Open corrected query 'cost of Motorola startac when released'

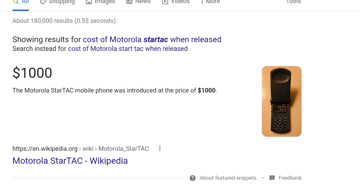click(152, 39)
